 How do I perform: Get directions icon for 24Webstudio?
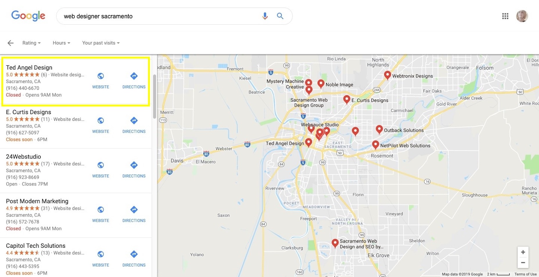click(x=134, y=165)
